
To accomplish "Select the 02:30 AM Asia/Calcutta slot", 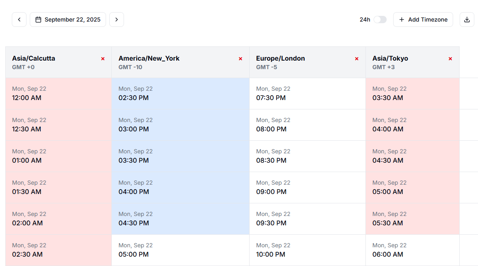I will (58, 250).
